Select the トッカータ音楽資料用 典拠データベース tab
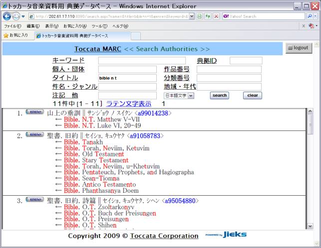Screen dimensions: 321x248 click(82, 36)
